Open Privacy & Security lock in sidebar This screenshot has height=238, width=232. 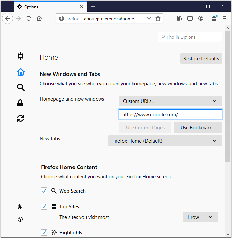pos(20,103)
